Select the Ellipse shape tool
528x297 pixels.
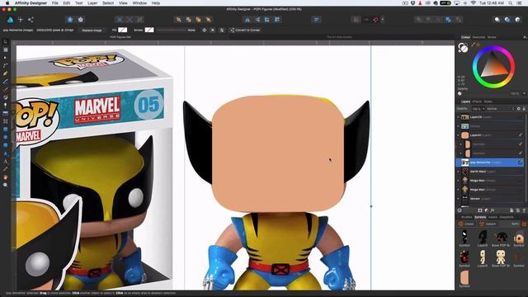(x=6, y=138)
